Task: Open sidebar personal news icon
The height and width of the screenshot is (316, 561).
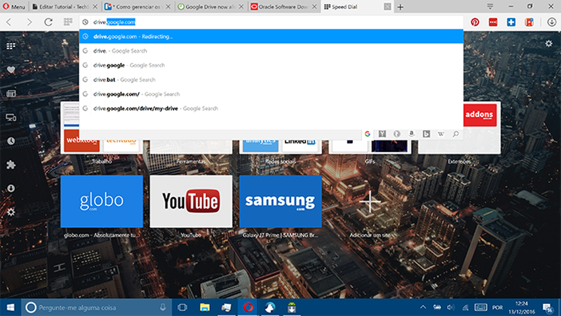Action: tap(11, 94)
